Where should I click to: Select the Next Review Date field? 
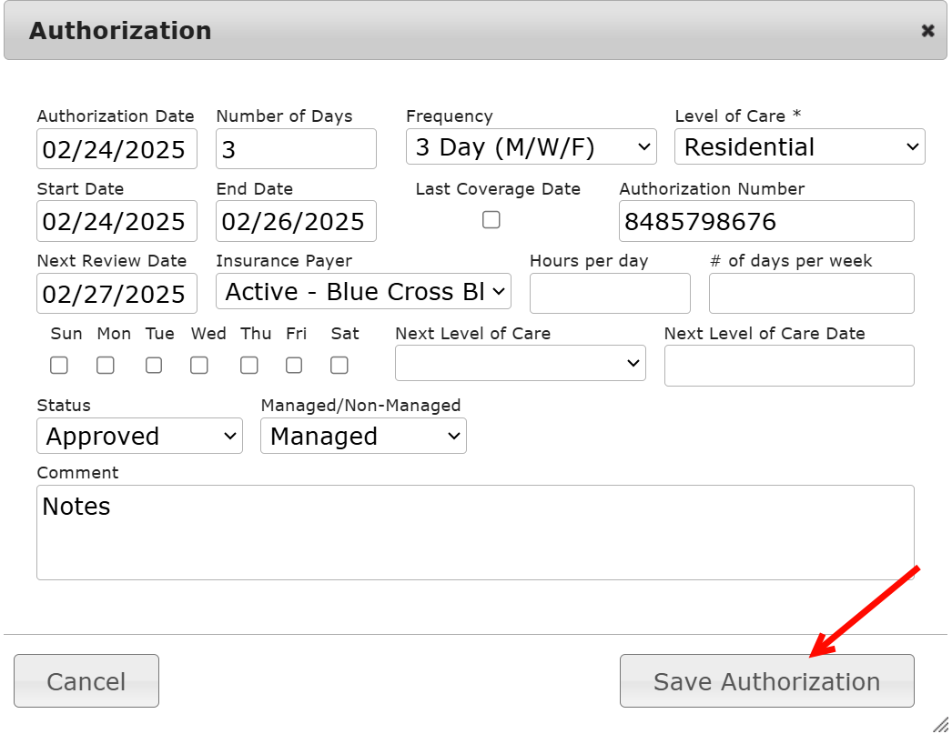[116, 294]
